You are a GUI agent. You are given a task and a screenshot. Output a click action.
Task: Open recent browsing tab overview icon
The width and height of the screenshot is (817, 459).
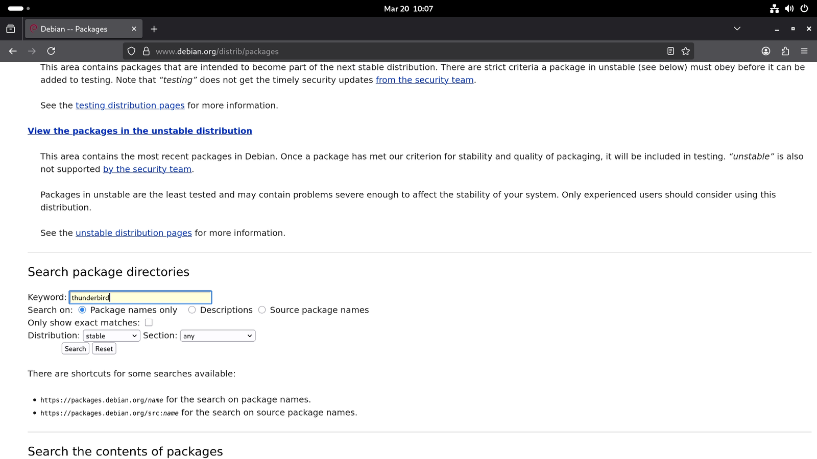pos(11,29)
